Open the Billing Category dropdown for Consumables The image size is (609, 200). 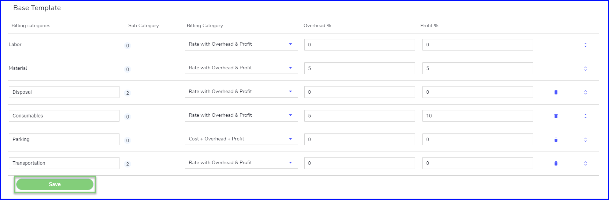coord(241,115)
